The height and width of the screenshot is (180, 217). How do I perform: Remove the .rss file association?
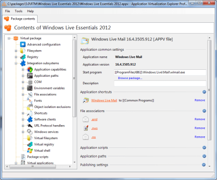coord(200,137)
